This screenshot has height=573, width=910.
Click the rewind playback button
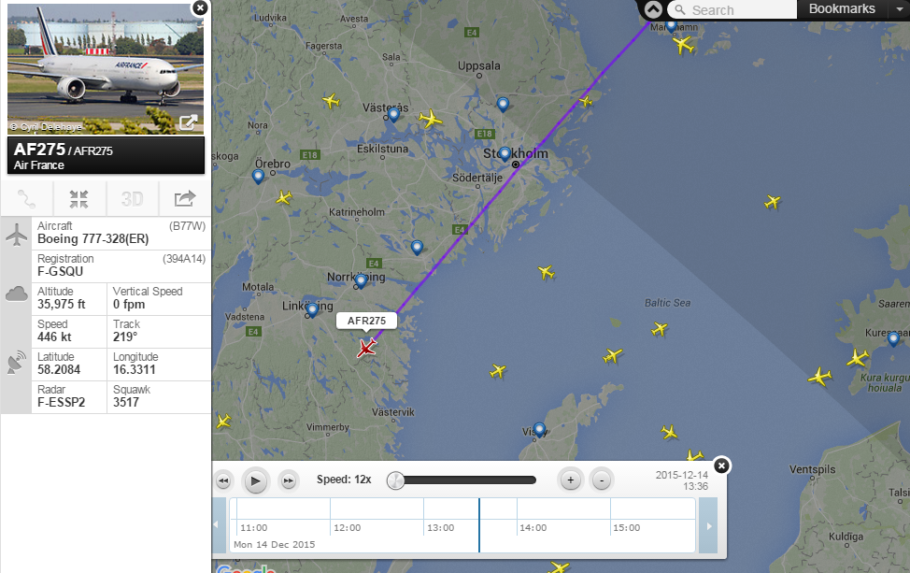[x=223, y=480]
